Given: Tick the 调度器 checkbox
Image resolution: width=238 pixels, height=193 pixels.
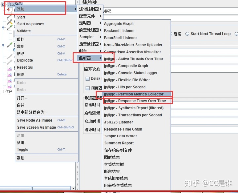Looking at the screenshot, I should 87,88.
